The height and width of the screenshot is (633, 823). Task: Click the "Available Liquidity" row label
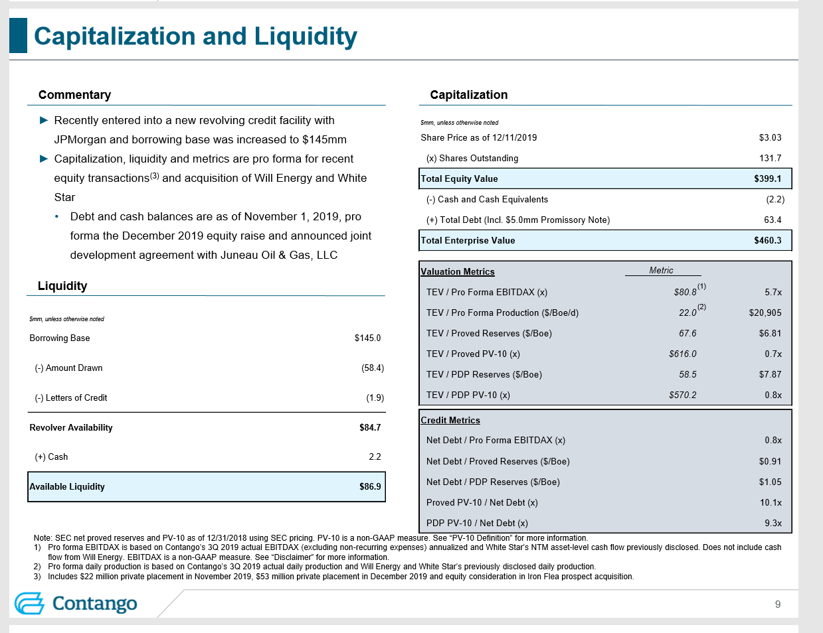click(67, 486)
